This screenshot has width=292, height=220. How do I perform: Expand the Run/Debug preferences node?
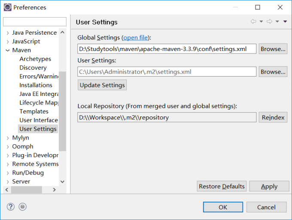(x=8, y=173)
